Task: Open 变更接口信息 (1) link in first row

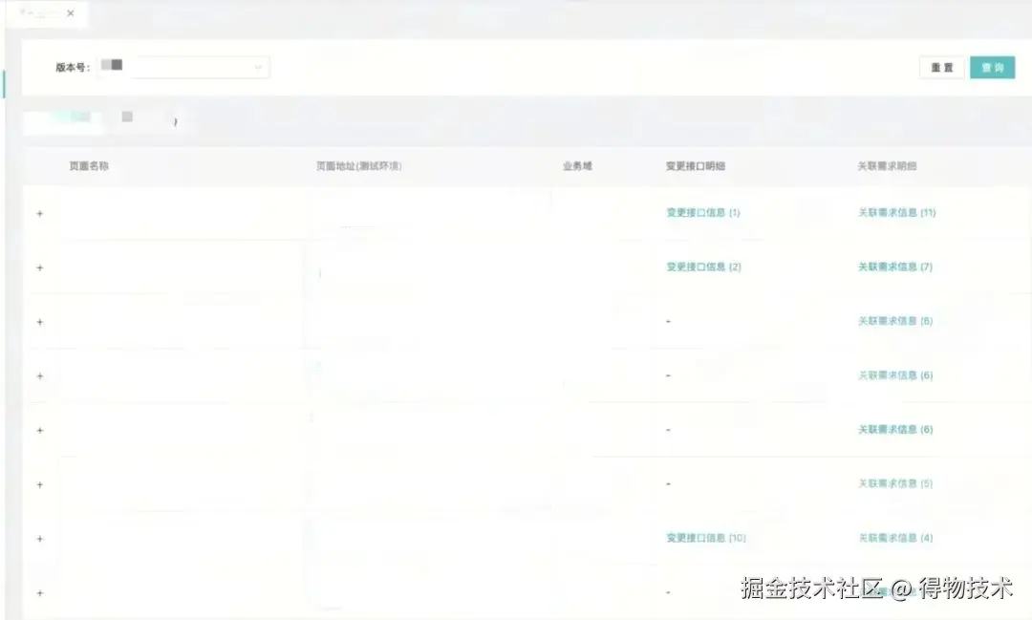Action: (702, 212)
